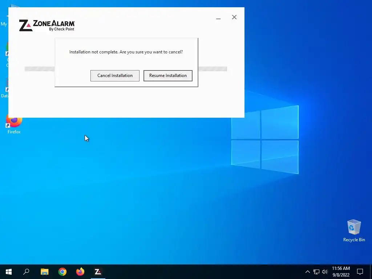Open the Windows Start menu
Image resolution: width=372 pixels, height=279 pixels.
(x=9, y=272)
